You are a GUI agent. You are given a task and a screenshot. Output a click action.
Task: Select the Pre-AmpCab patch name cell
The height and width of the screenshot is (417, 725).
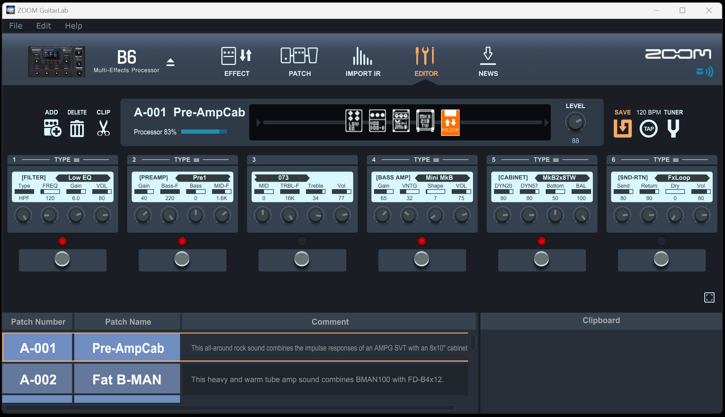pyautogui.click(x=127, y=348)
